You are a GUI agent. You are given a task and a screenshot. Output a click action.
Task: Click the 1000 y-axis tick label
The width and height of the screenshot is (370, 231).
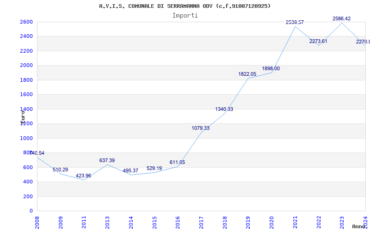click(x=26, y=138)
